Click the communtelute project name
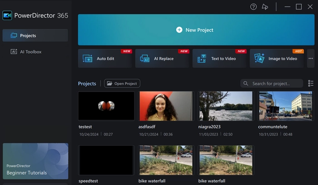 273,127
